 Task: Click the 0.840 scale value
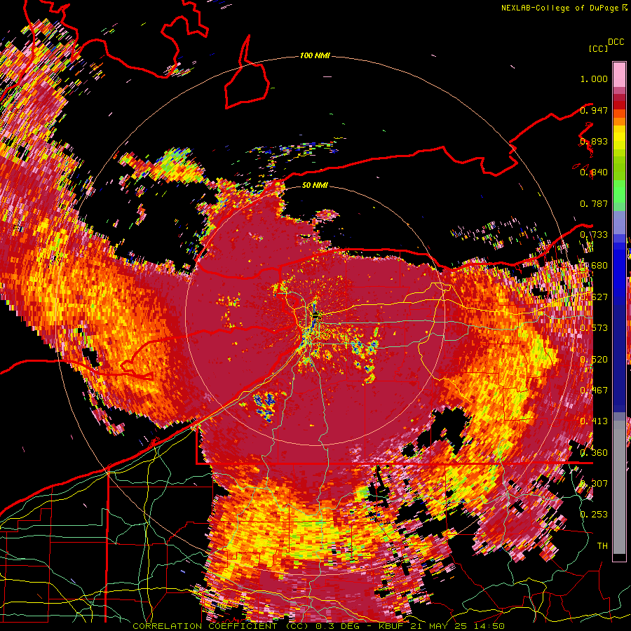tap(594, 172)
